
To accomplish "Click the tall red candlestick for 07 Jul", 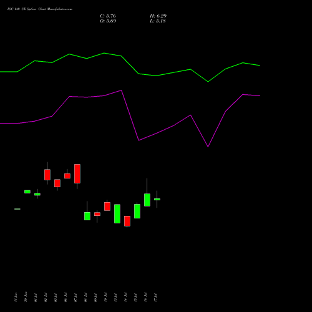I will coord(77,173).
